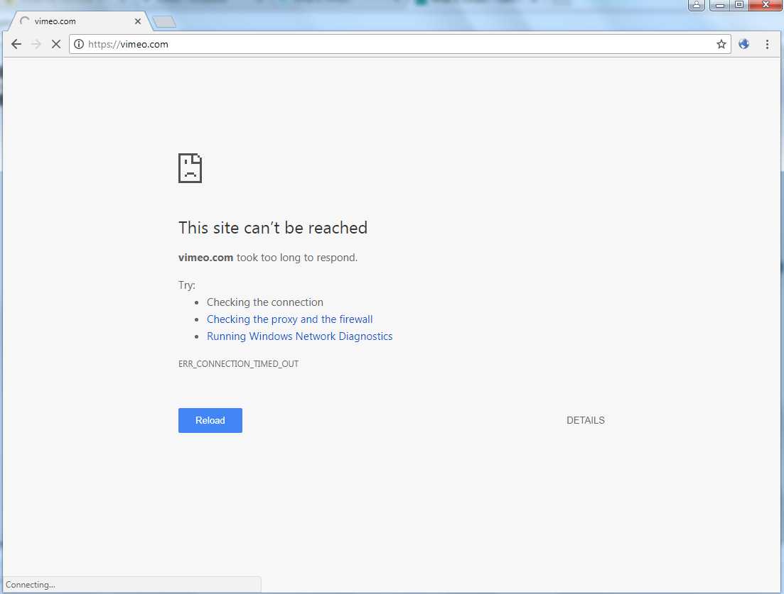Click the sad page error icon
Screen dimensions: 784x594
[x=190, y=168]
